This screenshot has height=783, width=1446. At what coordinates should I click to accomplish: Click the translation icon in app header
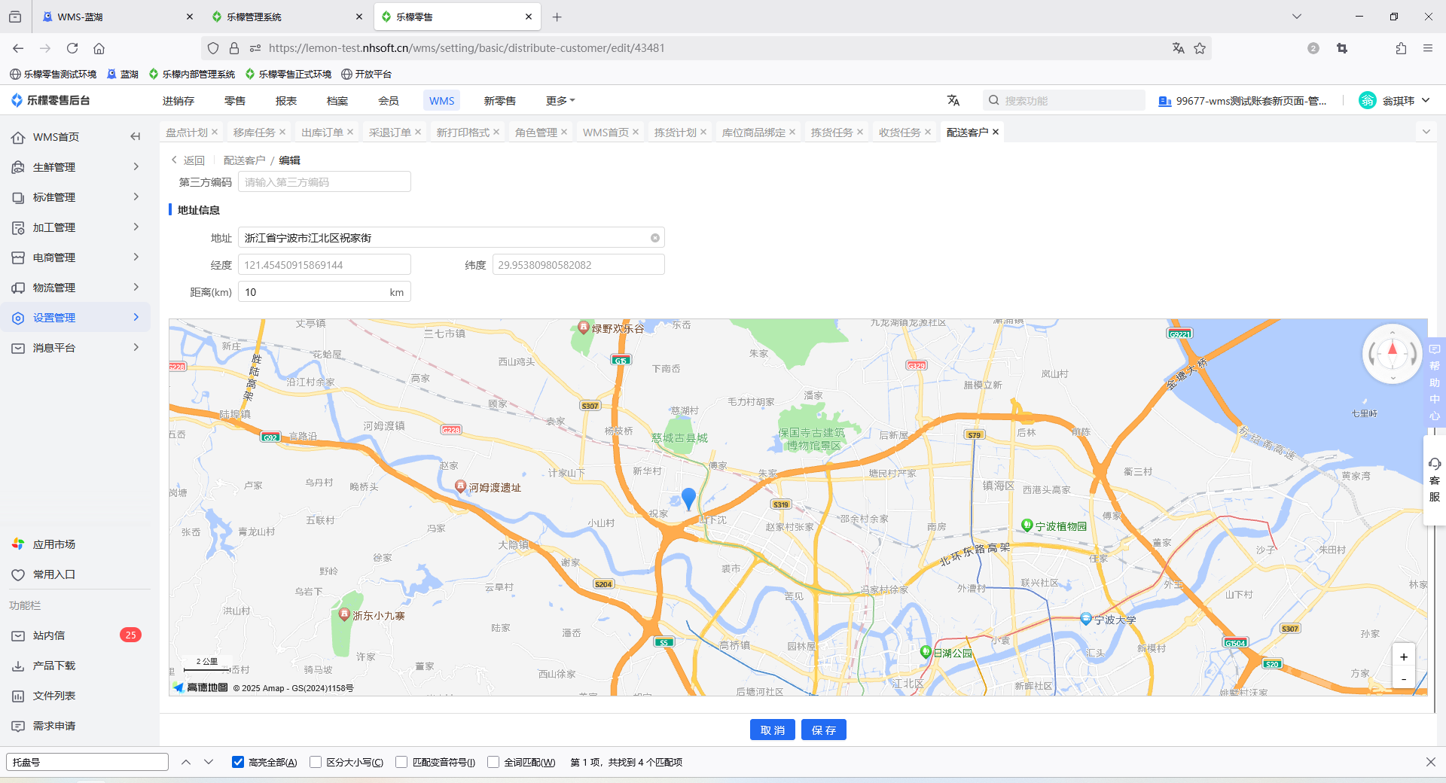coord(953,100)
